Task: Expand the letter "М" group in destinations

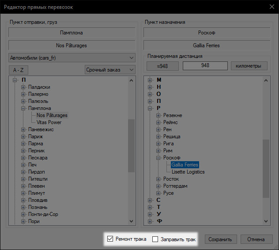Action: pos(151,80)
